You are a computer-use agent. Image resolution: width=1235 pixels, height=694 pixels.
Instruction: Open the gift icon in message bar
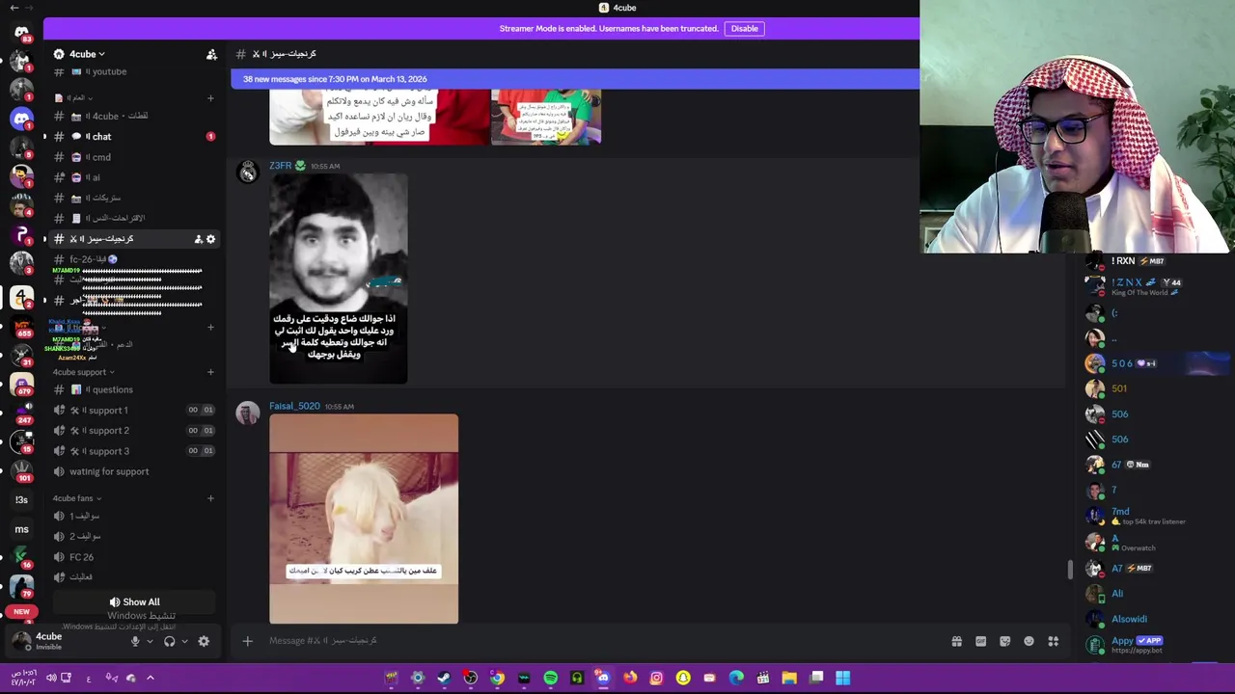[x=956, y=641]
